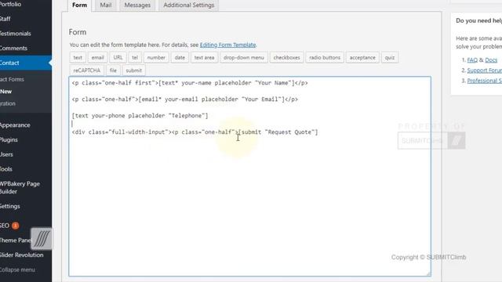Open the Editing Form Template link
The width and height of the screenshot is (502, 282).
pos(227,45)
